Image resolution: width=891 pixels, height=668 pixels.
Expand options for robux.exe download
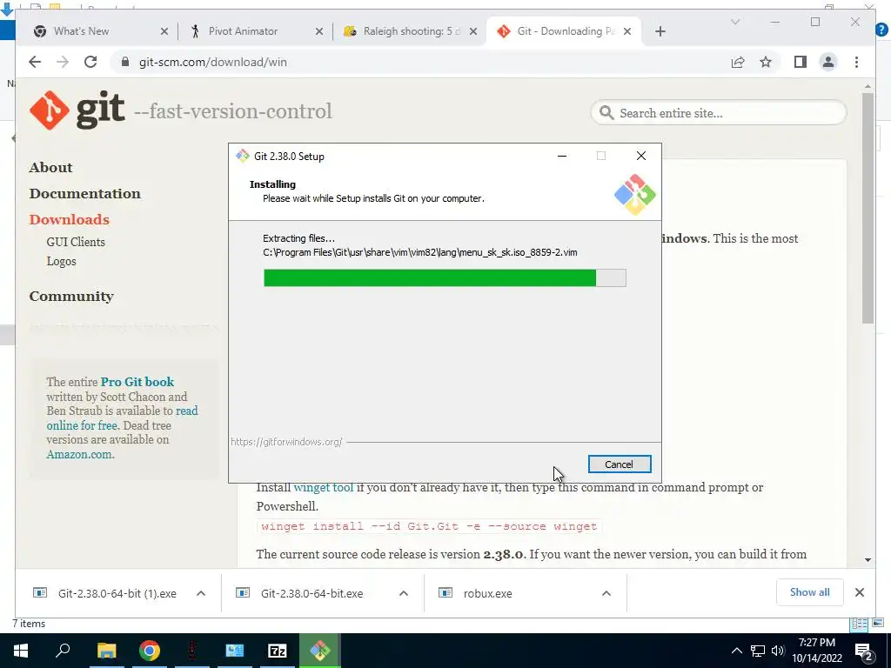(606, 593)
